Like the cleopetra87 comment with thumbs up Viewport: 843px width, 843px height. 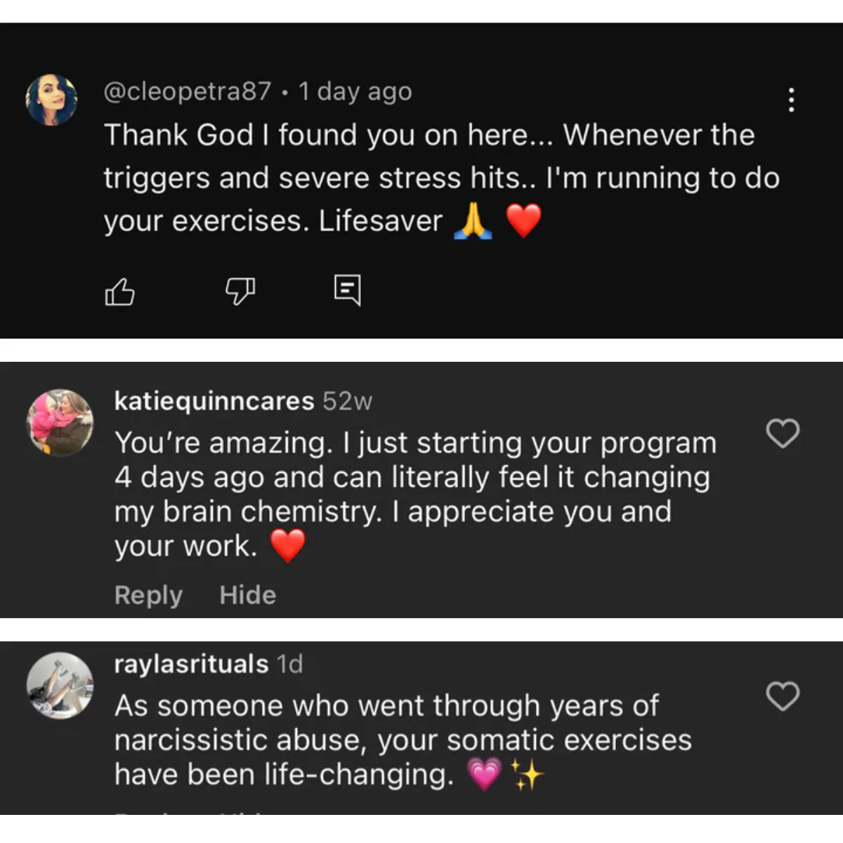[119, 292]
